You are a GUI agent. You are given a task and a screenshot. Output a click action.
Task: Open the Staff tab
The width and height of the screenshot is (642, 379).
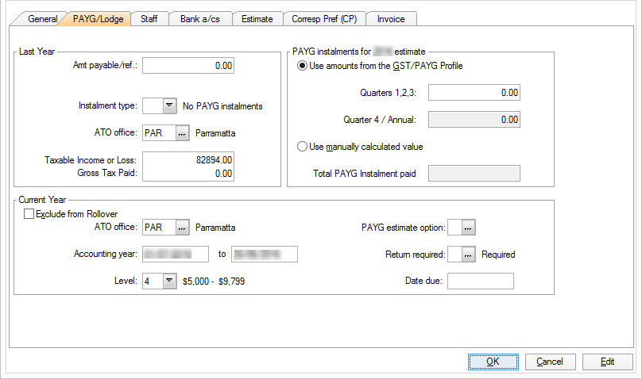click(149, 18)
